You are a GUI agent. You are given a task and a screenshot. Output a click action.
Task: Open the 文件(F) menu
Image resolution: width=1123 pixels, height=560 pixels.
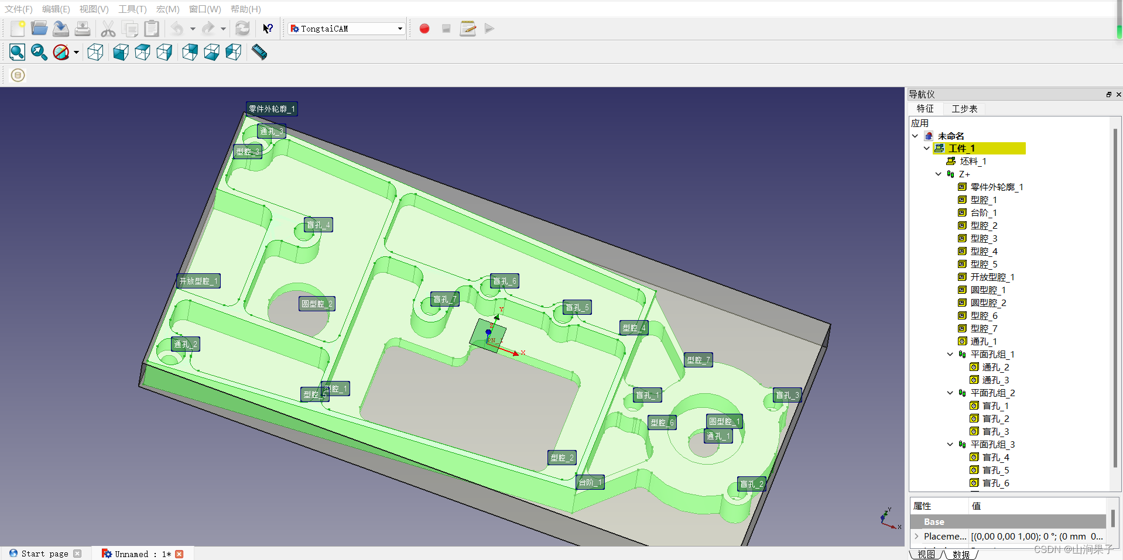point(19,9)
